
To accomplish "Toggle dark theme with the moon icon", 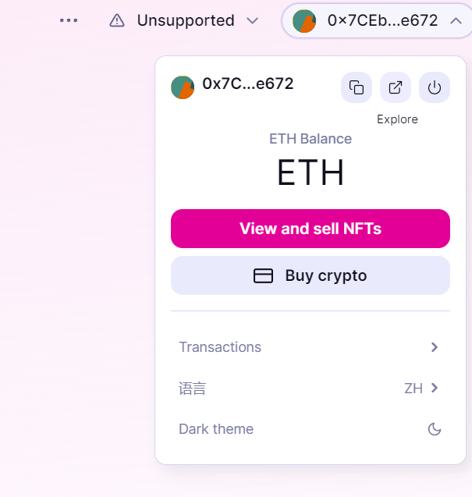I will point(435,429).
